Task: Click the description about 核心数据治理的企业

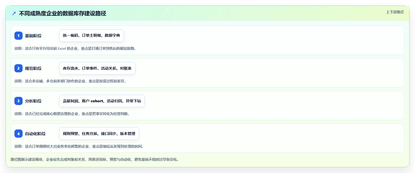Action: pos(72,114)
